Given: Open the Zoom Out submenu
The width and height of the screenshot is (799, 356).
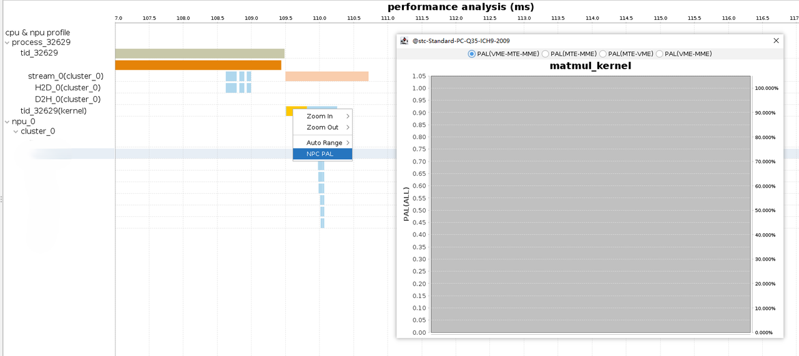Looking at the screenshot, I should click(322, 128).
